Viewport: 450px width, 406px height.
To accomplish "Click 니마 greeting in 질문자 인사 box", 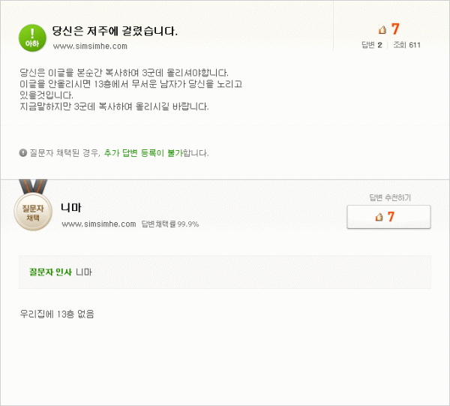I will point(84,272).
